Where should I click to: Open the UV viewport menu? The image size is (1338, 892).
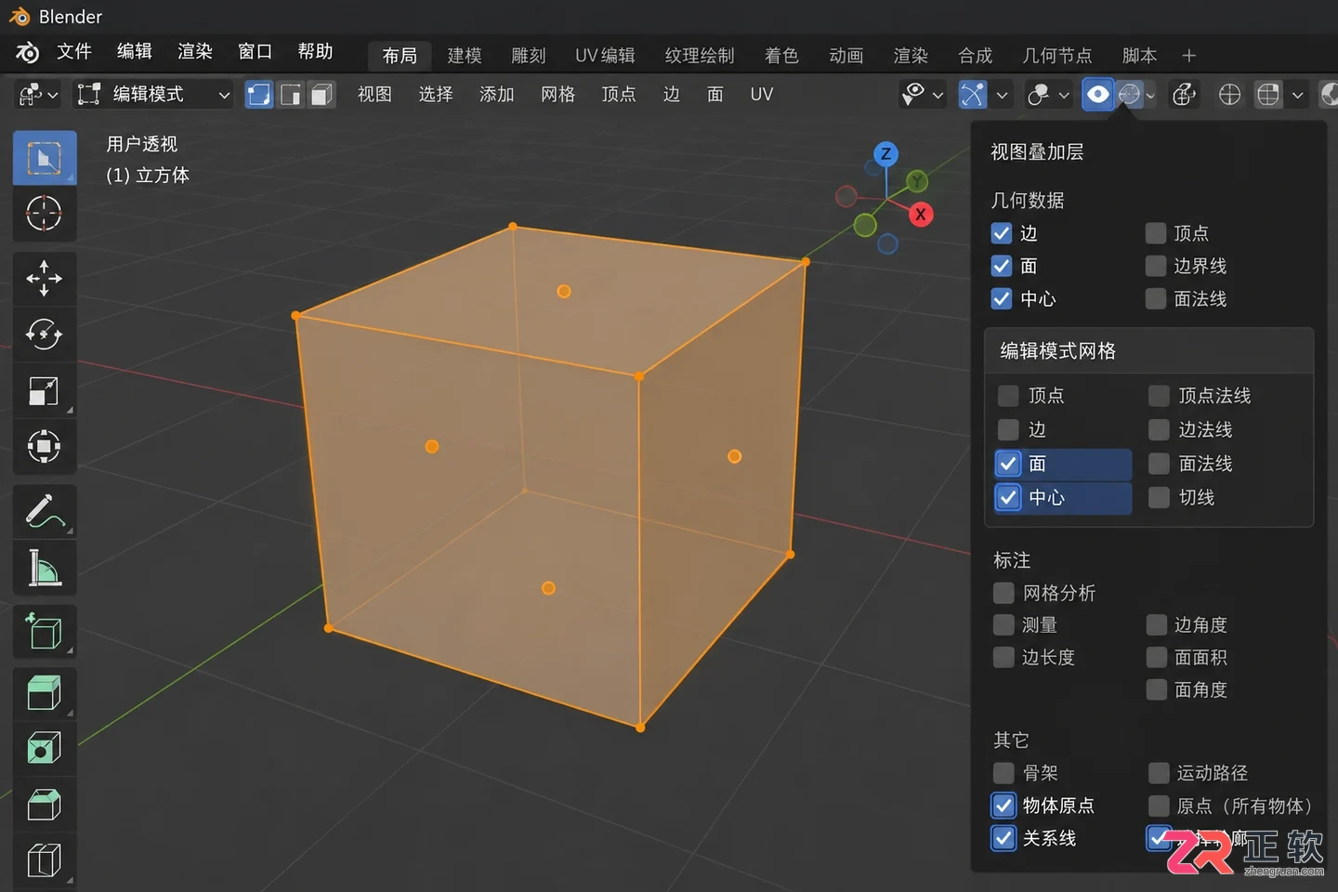pyautogui.click(x=762, y=95)
